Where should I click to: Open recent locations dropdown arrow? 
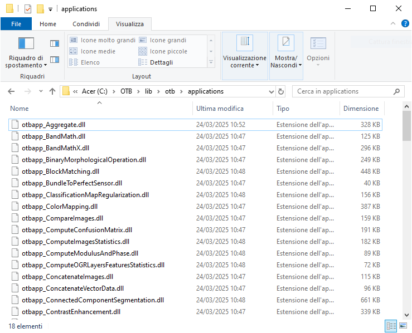tap(41, 91)
